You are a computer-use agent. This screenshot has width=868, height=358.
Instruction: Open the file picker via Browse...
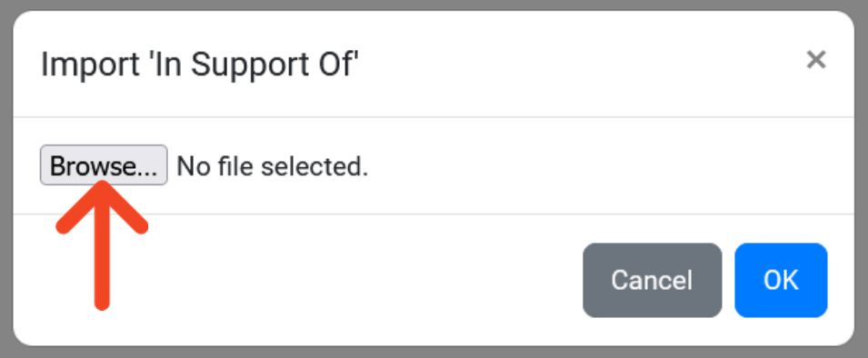coord(104,164)
